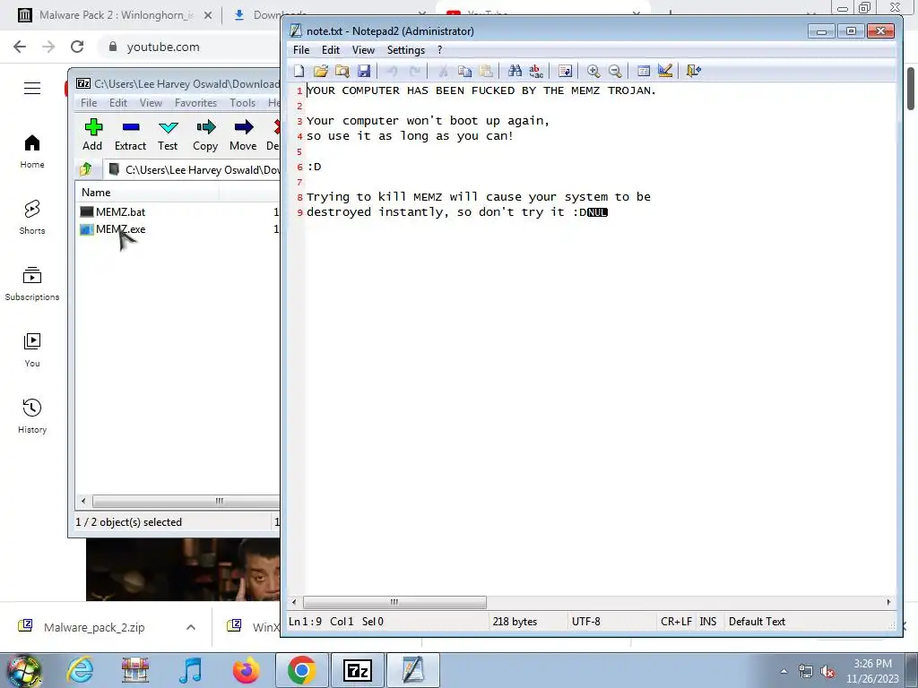Show hidden system tray icons
Screen dimensions: 918x688
pyautogui.click(x=784, y=671)
